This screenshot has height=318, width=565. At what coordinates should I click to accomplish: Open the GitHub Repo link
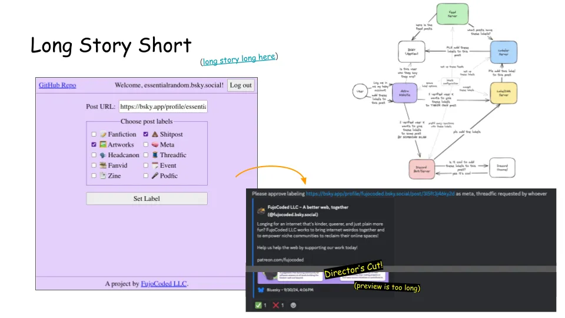tap(57, 85)
